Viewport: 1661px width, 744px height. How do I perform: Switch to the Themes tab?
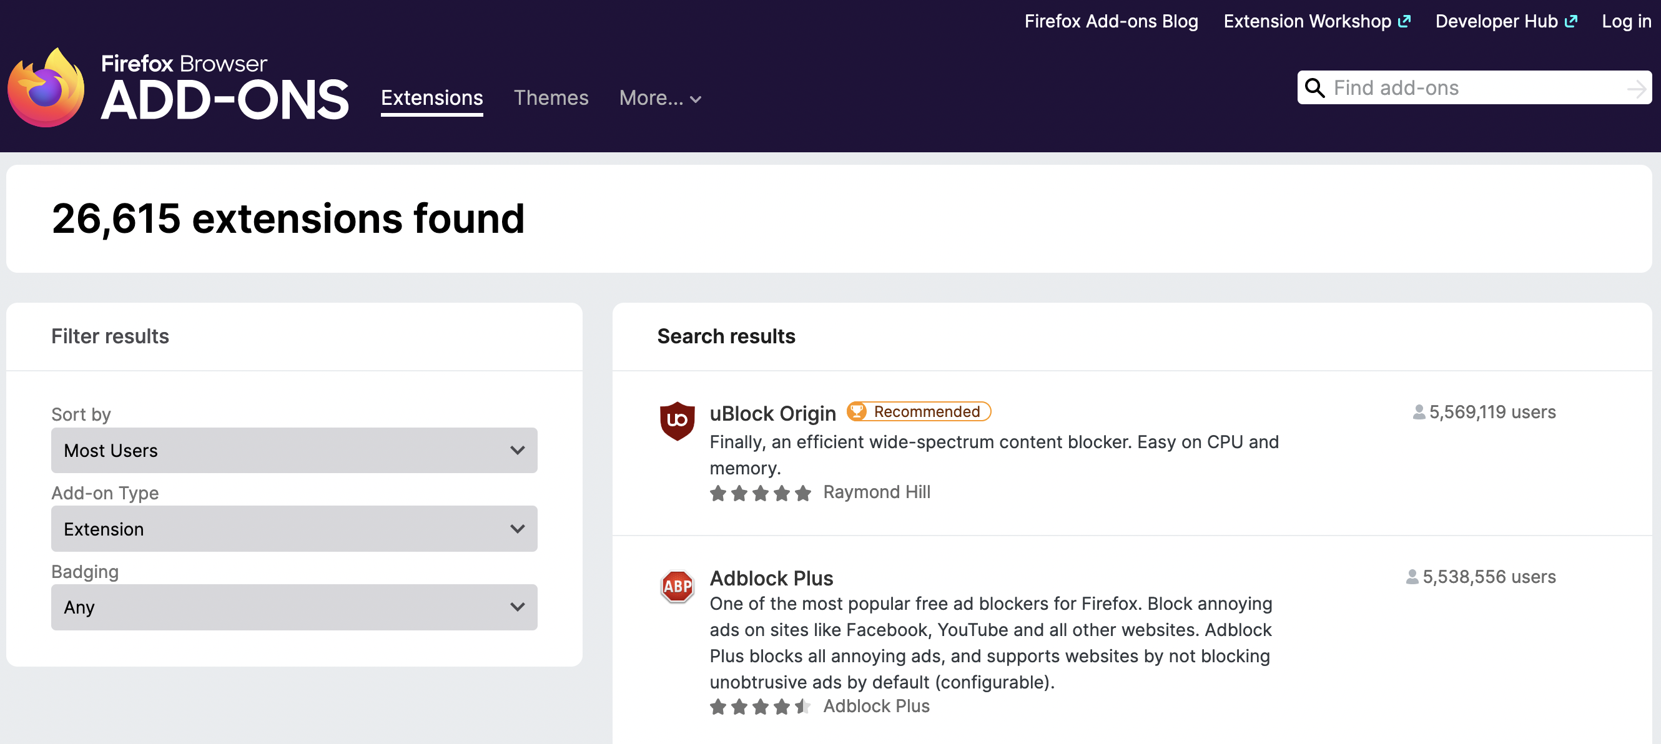551,98
